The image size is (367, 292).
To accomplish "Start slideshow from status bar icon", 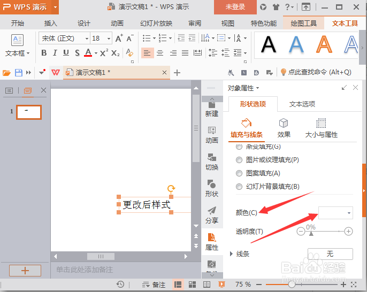I will [221, 285].
